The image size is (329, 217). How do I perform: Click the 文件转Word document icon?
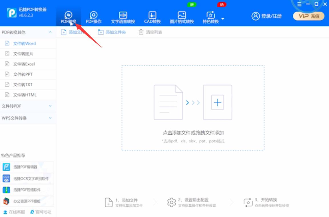[x=7, y=43]
